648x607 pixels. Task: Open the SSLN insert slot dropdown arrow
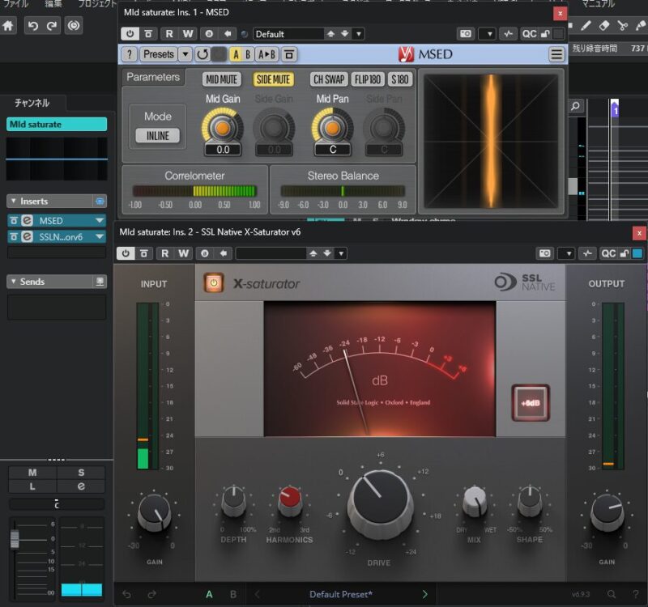tap(100, 236)
